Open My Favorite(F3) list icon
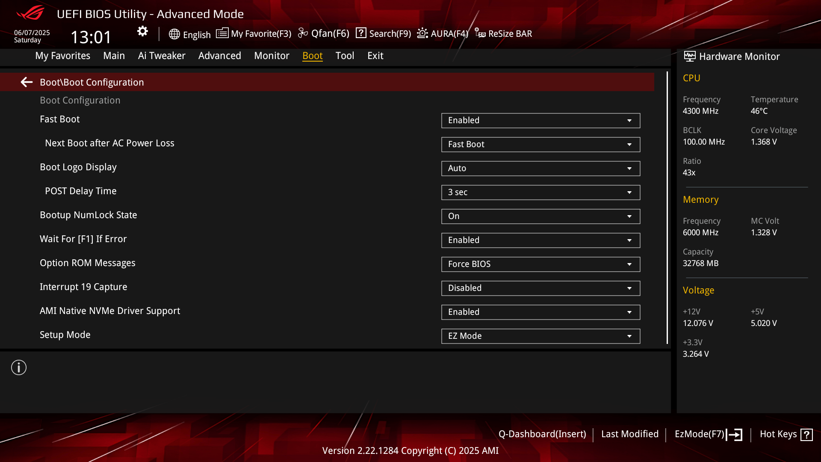The height and width of the screenshot is (462, 821). click(222, 33)
